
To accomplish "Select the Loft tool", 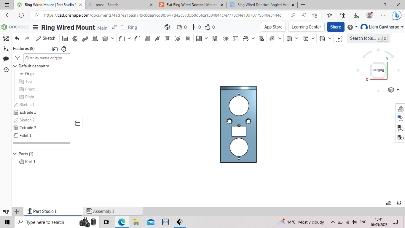I will coord(95,39).
